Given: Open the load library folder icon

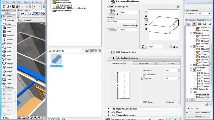Looking at the screenshot, I should [87, 51].
